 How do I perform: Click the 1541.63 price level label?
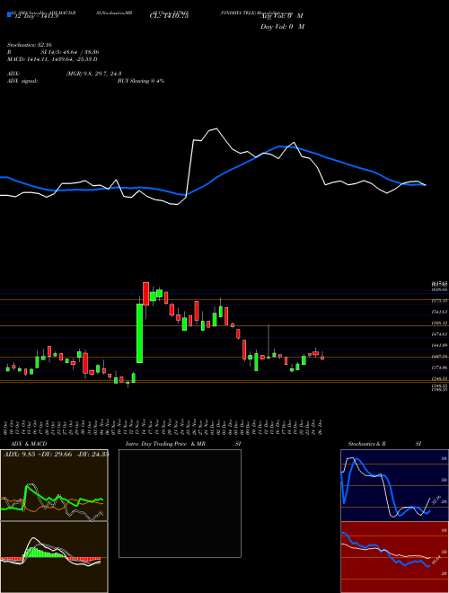(x=439, y=312)
